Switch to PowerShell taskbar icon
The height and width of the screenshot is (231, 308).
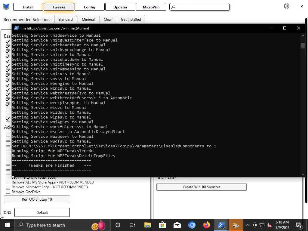(x=221, y=225)
